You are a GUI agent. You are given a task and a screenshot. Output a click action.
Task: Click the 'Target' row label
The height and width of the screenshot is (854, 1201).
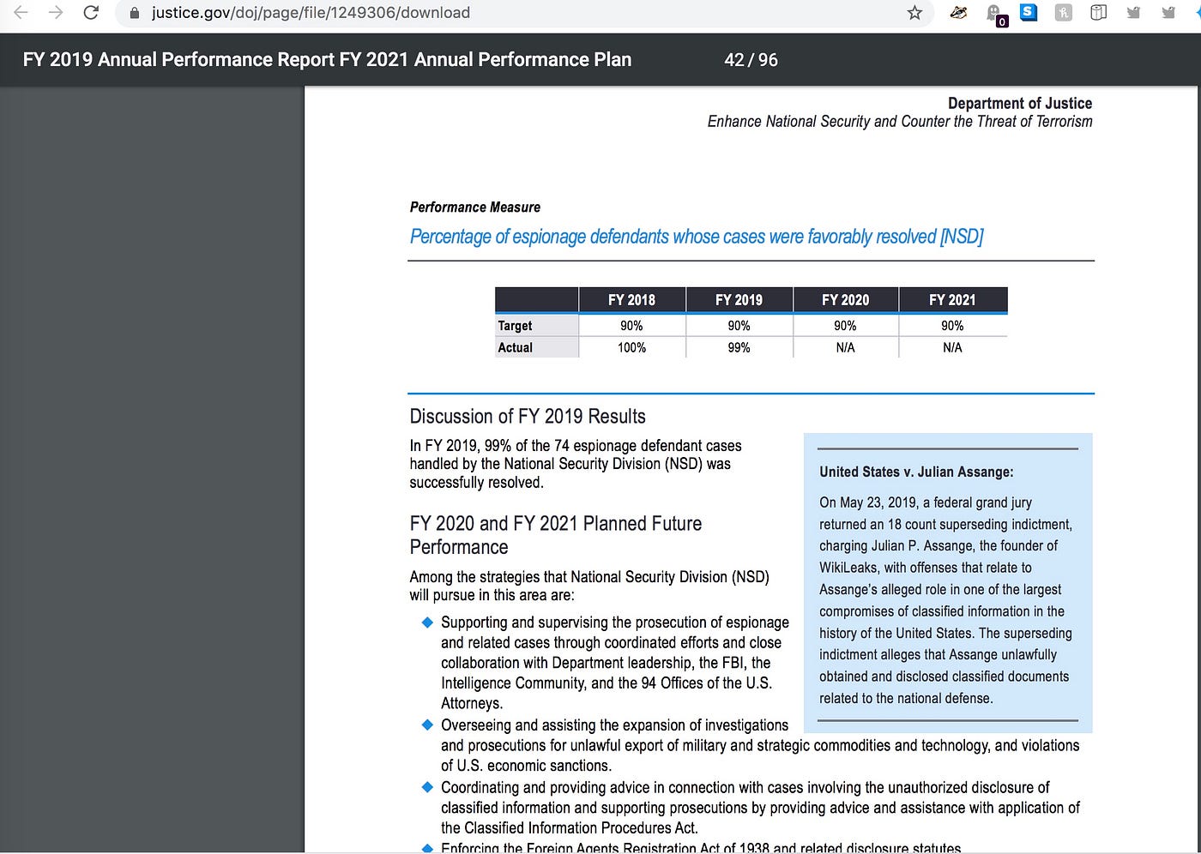[515, 326]
